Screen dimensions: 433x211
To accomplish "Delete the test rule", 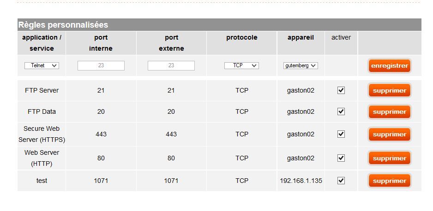I will (389, 181).
